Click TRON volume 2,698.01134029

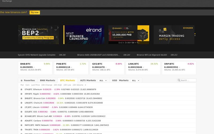[91, 130]
